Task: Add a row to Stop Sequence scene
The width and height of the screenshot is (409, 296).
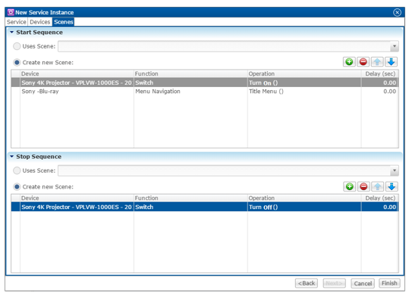Action: point(350,186)
